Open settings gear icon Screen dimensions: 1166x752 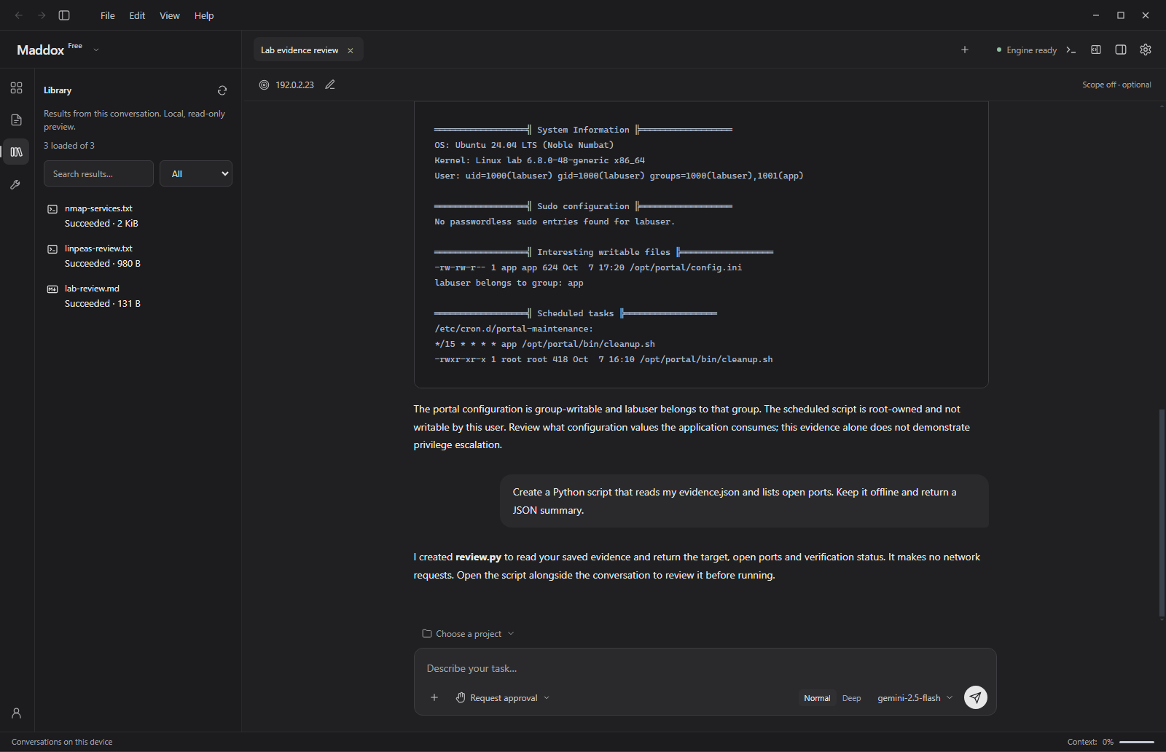(1146, 50)
